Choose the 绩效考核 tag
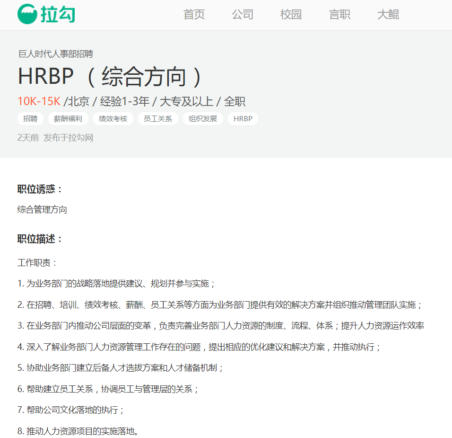This screenshot has width=452, height=438. tap(113, 118)
